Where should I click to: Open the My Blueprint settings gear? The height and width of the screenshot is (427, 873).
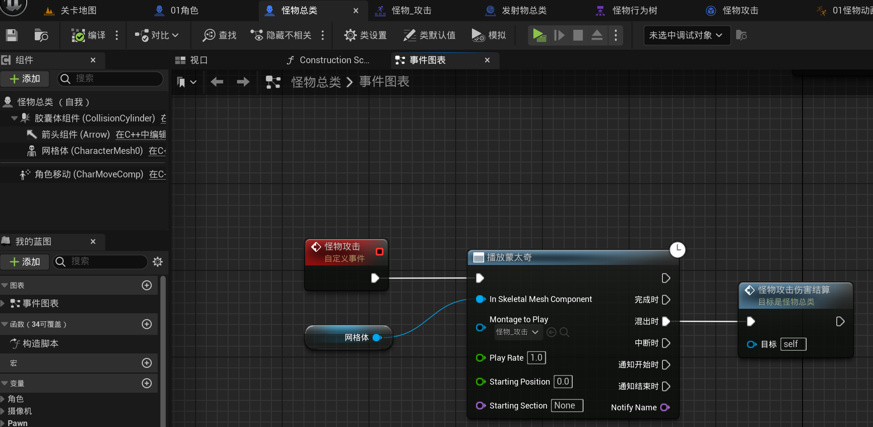point(158,262)
